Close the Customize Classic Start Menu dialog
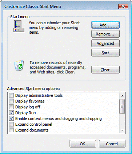Image resolution: width=132 pixels, height=154 pixels. (x=123, y=6)
